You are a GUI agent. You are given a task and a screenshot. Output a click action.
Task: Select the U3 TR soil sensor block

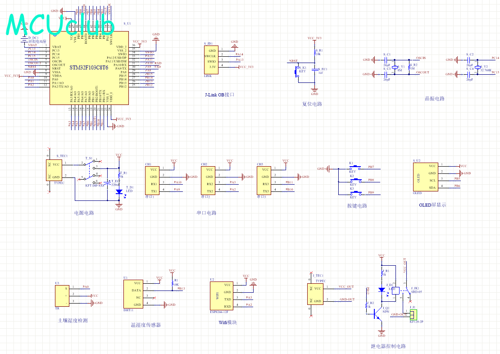pyautogui.click(x=62, y=296)
